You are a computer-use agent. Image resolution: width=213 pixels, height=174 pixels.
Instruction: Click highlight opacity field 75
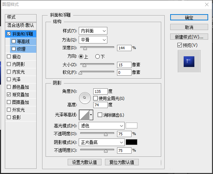click(124, 134)
